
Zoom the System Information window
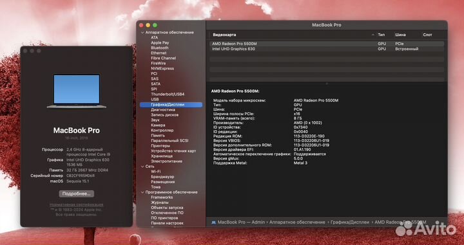[155, 25]
